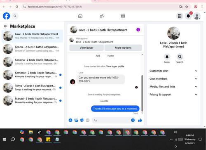The width and height of the screenshot is (206, 150).
Task: Open File Explorer from the taskbar
Action: point(30,132)
